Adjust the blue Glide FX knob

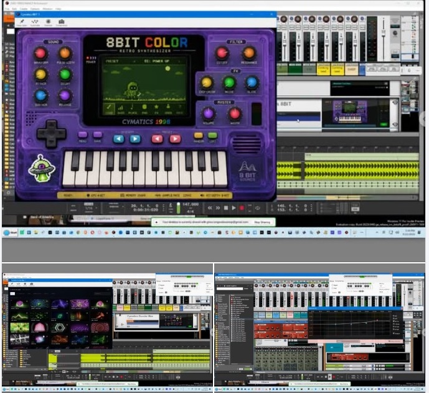click(x=252, y=82)
